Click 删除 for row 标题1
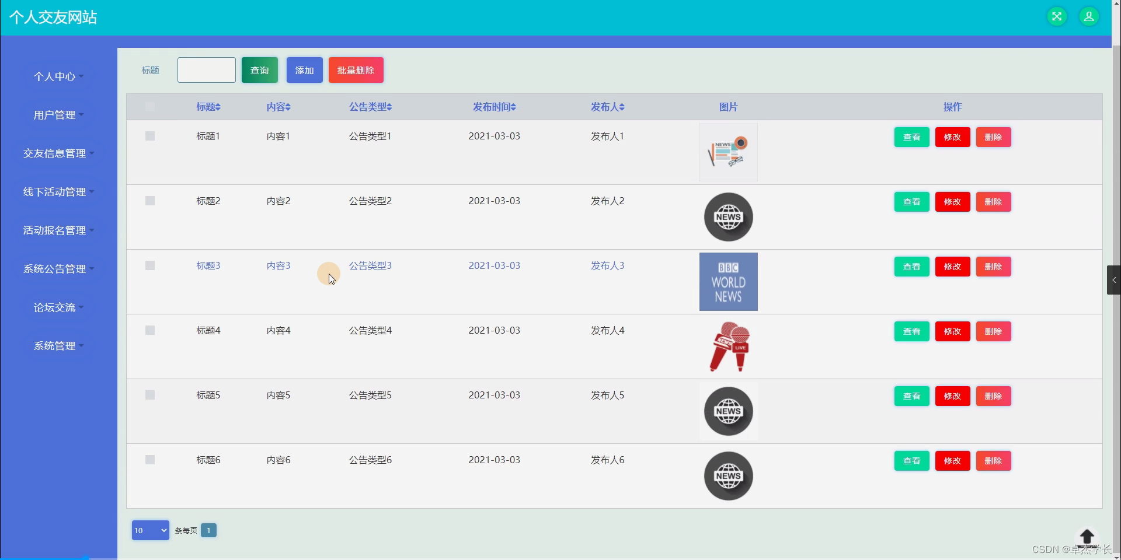This screenshot has height=560, width=1121. pos(994,137)
